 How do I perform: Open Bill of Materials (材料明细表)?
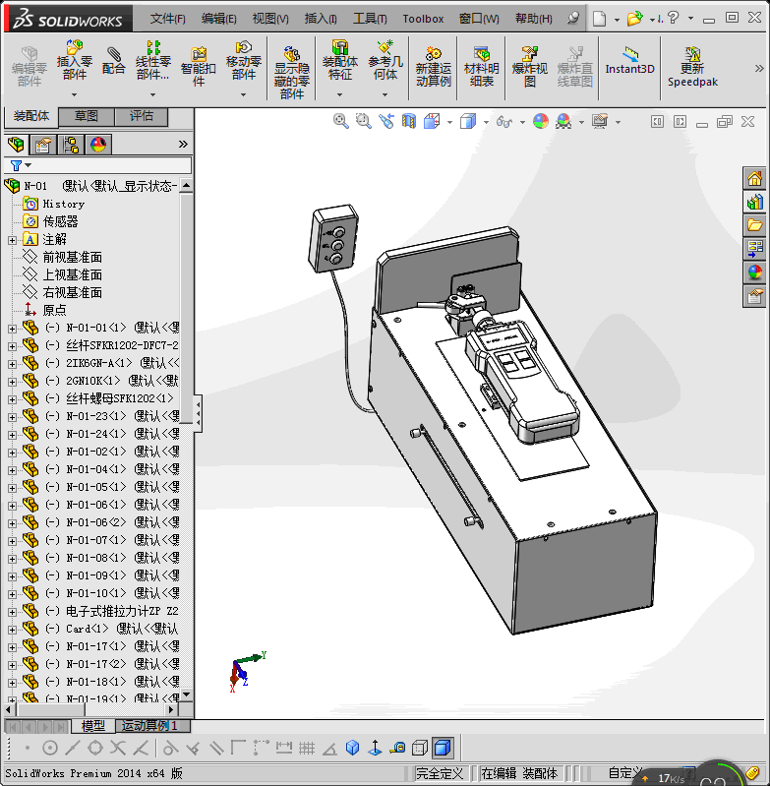[482, 67]
